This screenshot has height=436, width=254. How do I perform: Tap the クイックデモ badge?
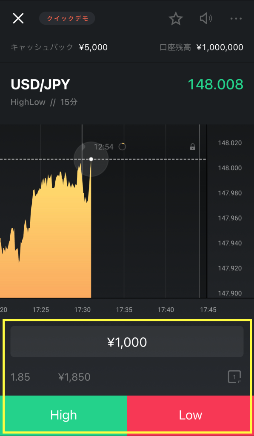(x=67, y=19)
